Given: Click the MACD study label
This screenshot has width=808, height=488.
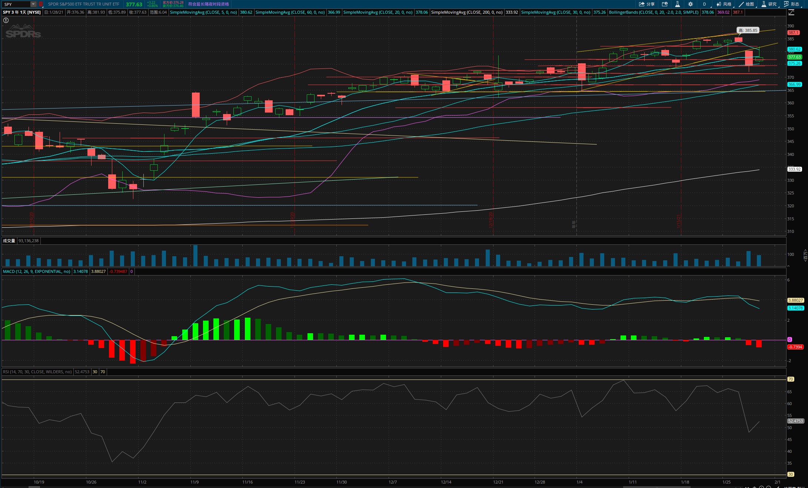Looking at the screenshot, I should [x=36, y=271].
